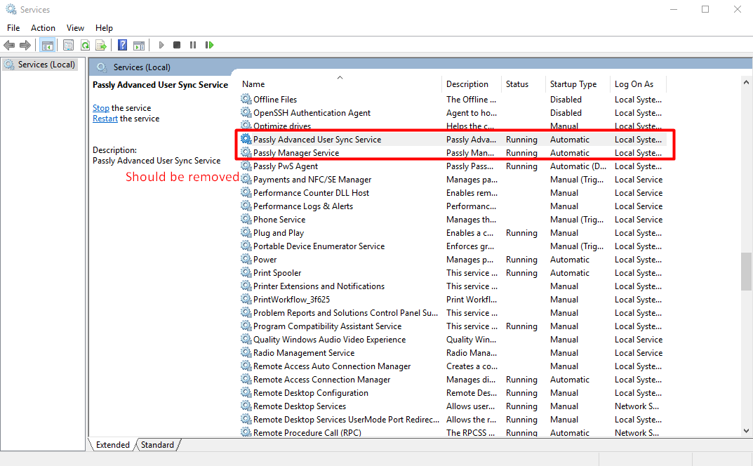The image size is (753, 466).
Task: Click the vertical scrollbar thumb
Action: pos(746,272)
